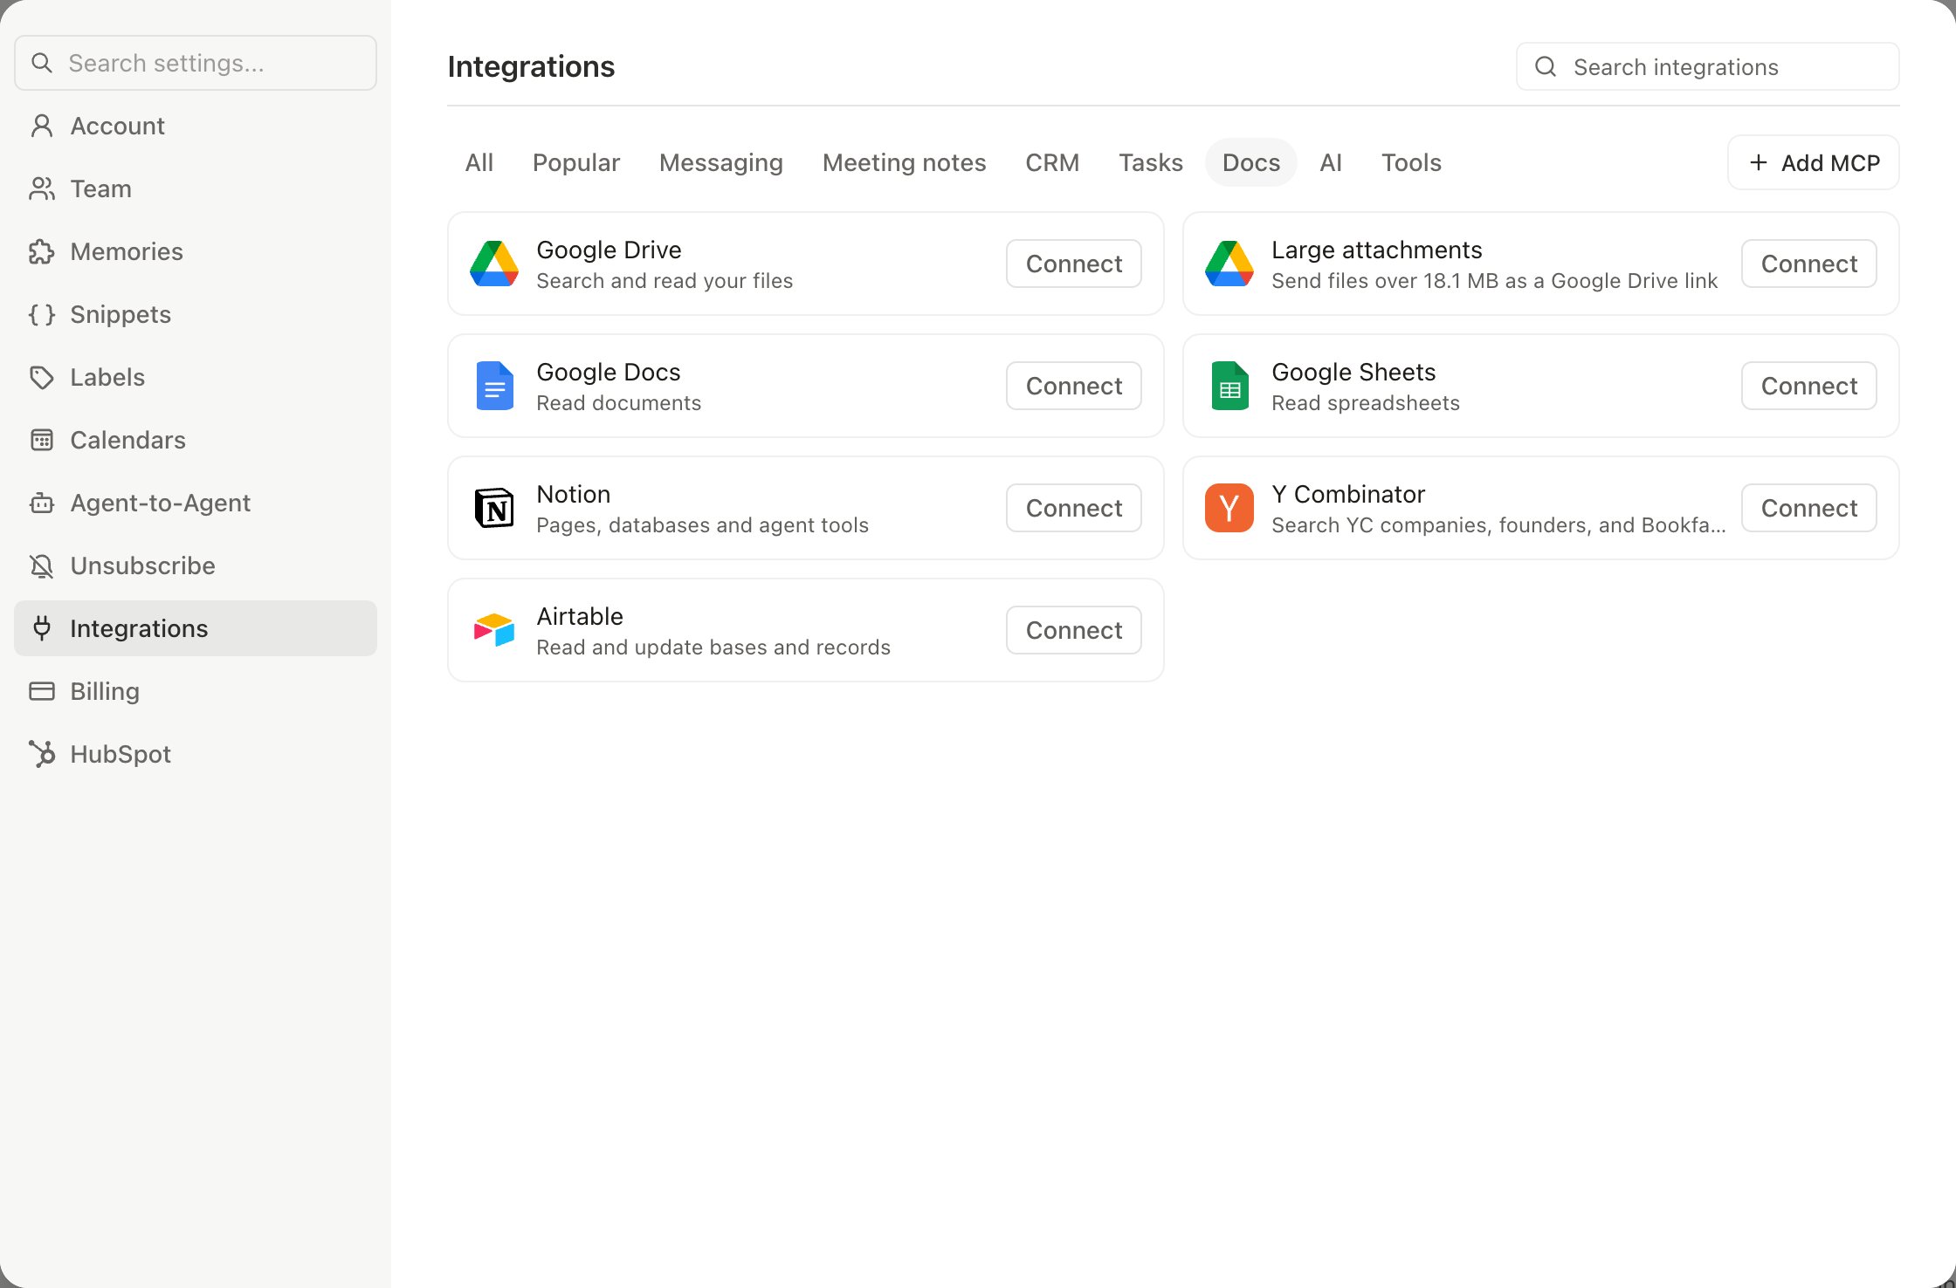1956x1288 pixels.
Task: Open Billing via the credit card icon
Action: pos(42,691)
